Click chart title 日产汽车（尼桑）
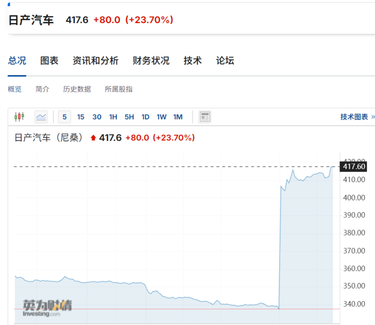Screen dimensions: 375x325 coord(50,138)
